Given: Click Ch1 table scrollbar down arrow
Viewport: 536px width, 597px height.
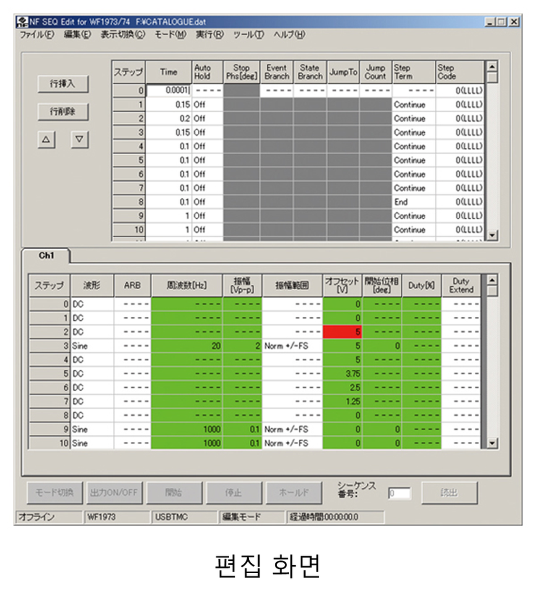Looking at the screenshot, I should (x=492, y=443).
